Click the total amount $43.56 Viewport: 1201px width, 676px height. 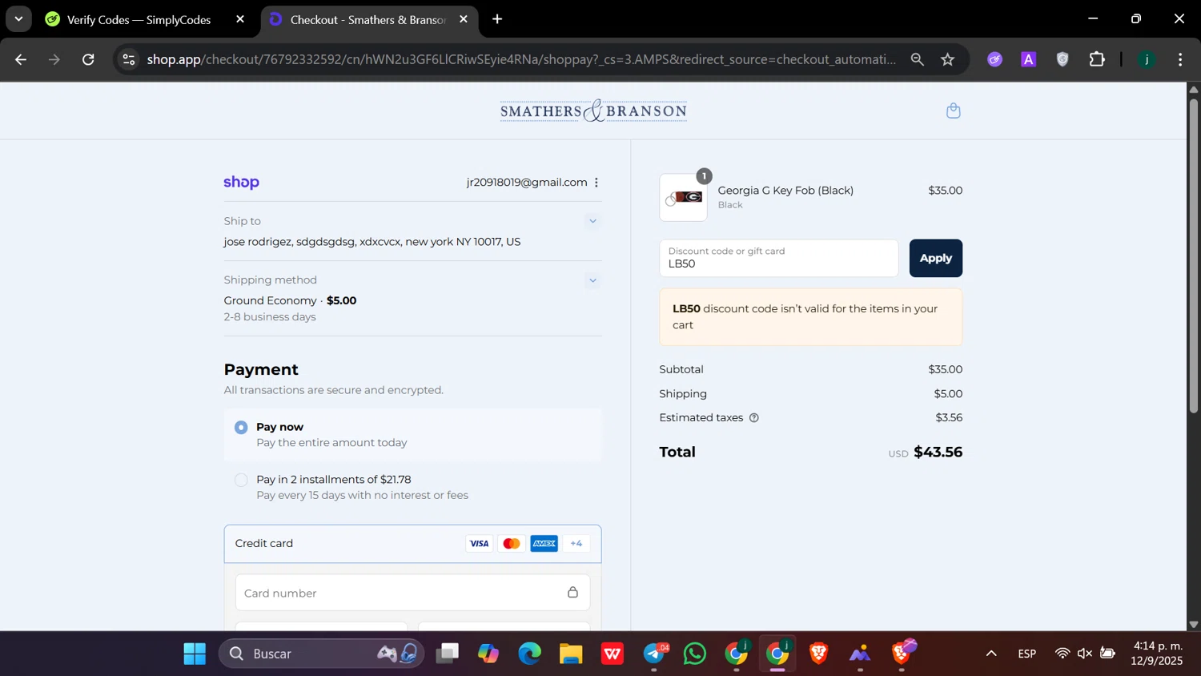pyautogui.click(x=938, y=453)
